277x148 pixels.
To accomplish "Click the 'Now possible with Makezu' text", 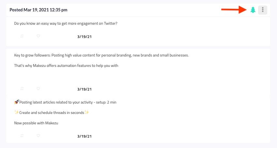I will (36, 123).
